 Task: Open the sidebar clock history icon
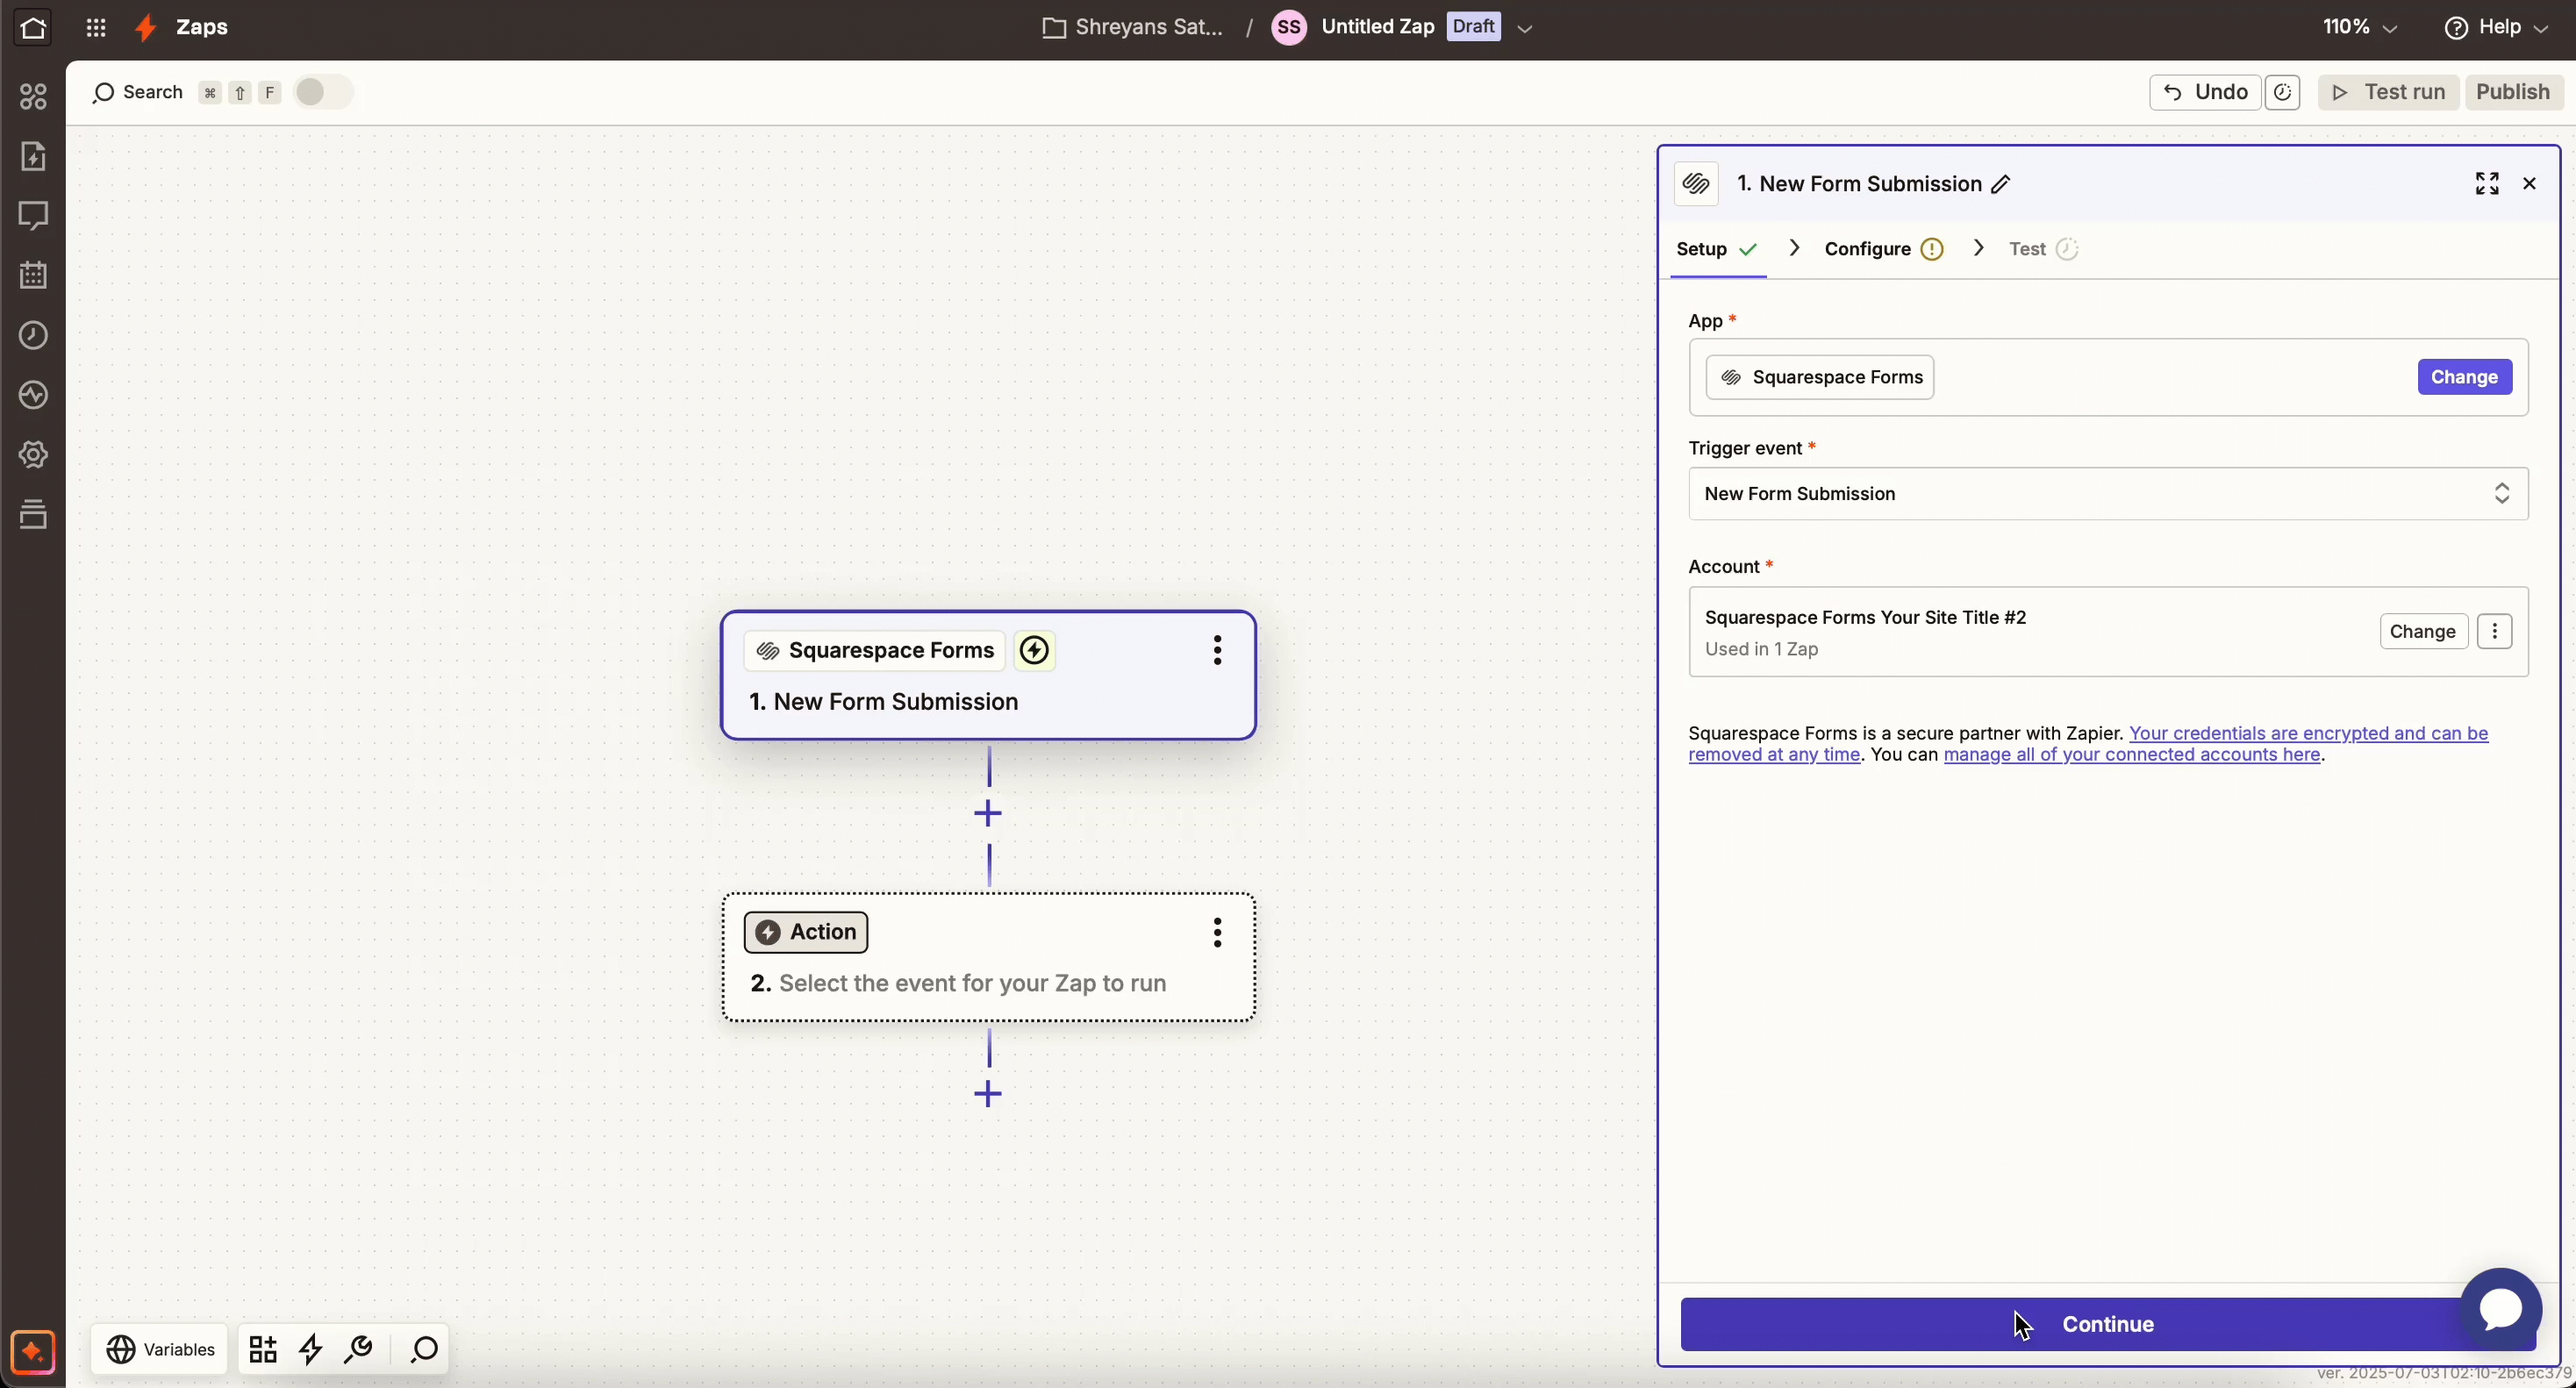click(33, 335)
